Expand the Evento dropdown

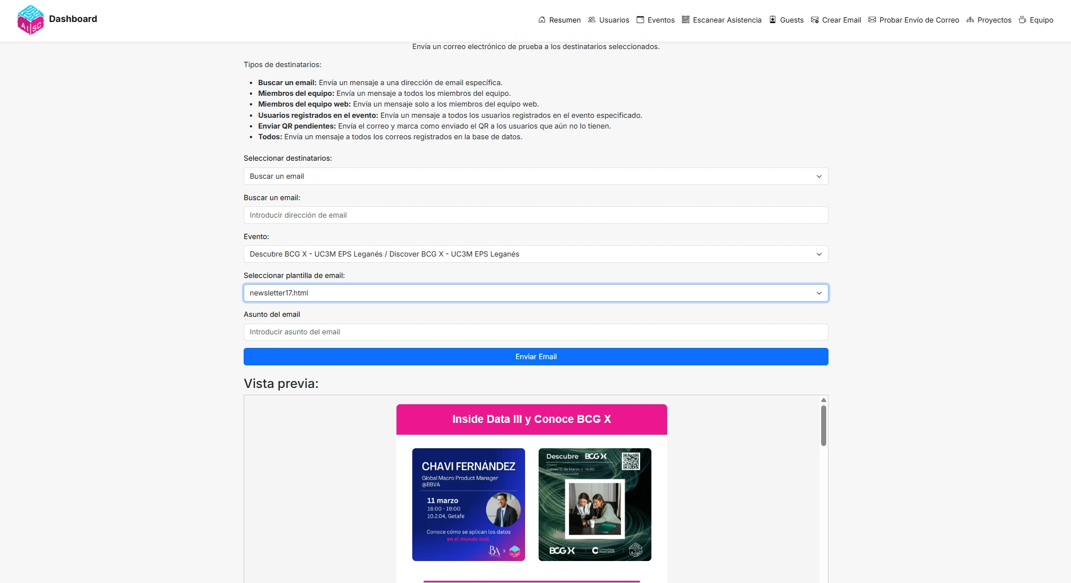[536, 254]
